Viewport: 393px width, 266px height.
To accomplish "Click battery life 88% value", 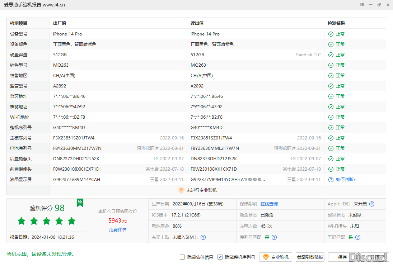I will click(177, 226).
